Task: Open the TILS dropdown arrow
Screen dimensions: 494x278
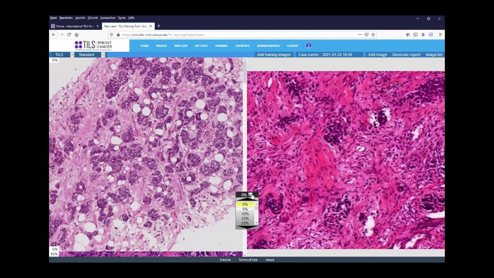Action: point(72,54)
